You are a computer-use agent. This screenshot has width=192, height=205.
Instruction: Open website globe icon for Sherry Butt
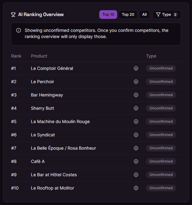[136, 108]
